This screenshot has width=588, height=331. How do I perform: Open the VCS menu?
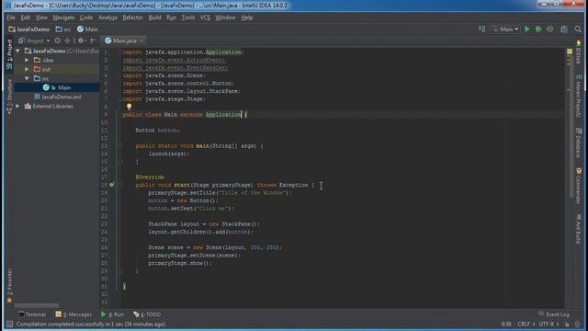click(x=205, y=17)
